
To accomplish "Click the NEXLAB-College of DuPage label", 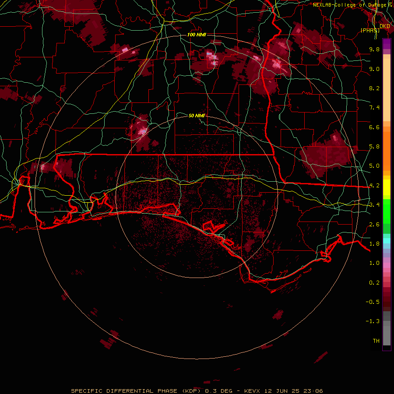I will [x=350, y=5].
